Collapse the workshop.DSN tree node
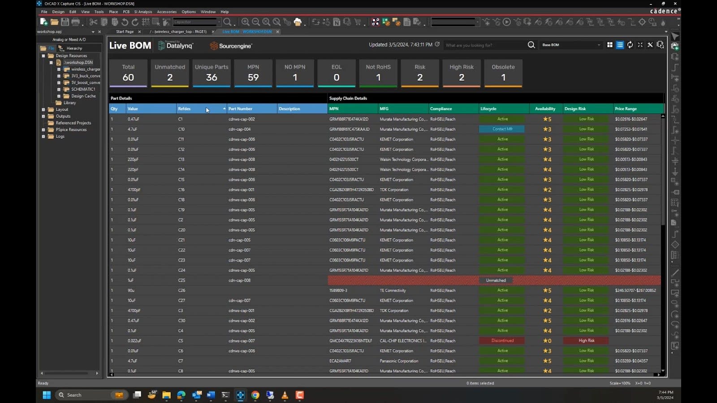 (51, 63)
